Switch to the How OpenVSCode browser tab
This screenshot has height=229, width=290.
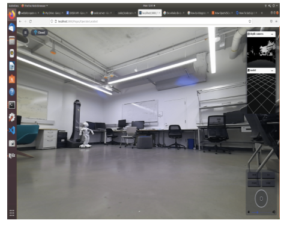point(222,13)
